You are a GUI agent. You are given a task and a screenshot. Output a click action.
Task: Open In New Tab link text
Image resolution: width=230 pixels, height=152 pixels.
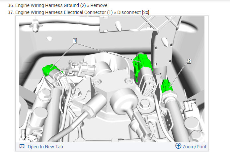(45, 147)
